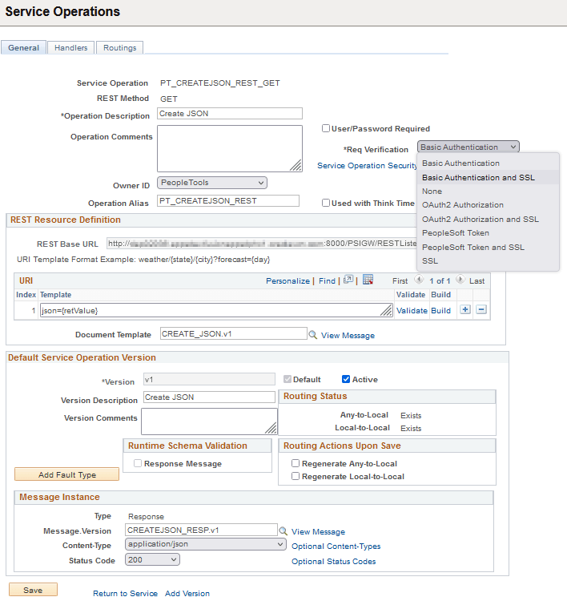The width and height of the screenshot is (567, 601).
Task: Click the Save button
Action: 33,590
